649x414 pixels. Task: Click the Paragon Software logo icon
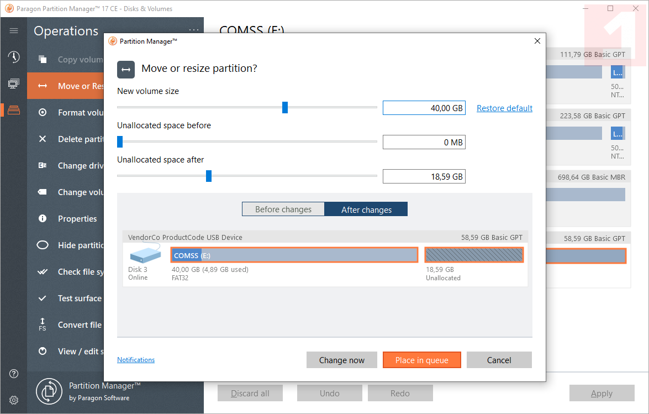[49, 391]
